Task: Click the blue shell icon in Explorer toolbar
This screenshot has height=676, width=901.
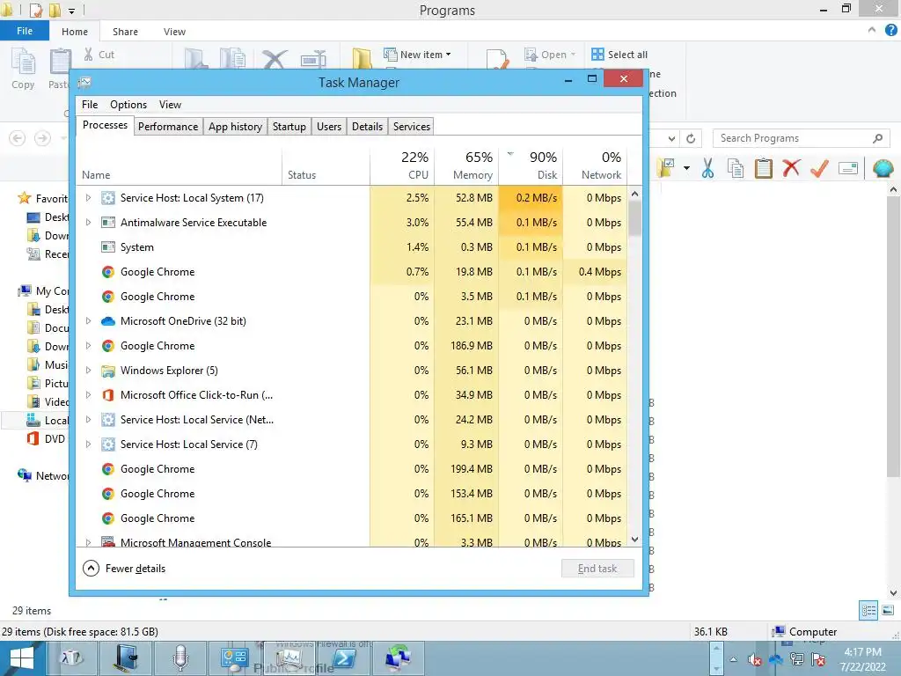Action: point(883,168)
